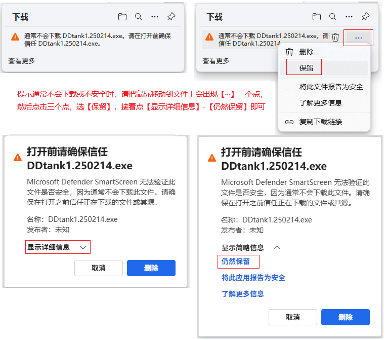This screenshot has height=340, width=388.
Task: Click trash icon beside DDtank download item
Action: 335,37
